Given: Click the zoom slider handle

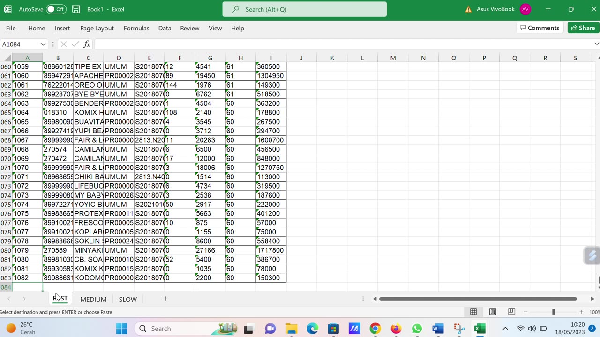Looking at the screenshot, I should coord(554,312).
